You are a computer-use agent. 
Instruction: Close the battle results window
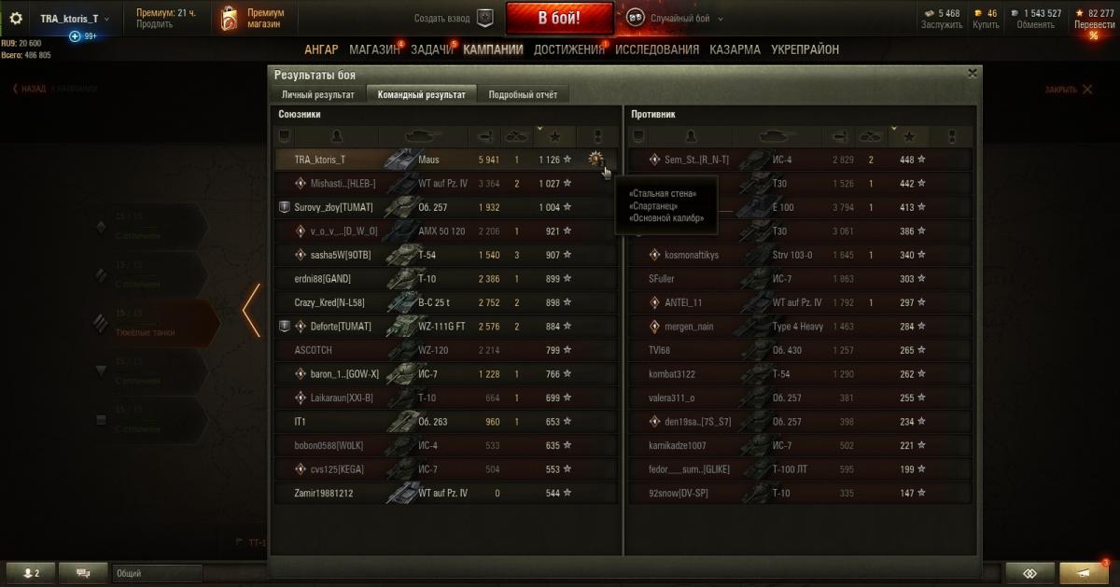(x=973, y=73)
